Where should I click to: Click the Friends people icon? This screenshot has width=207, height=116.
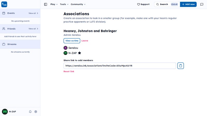(x=4, y=29)
